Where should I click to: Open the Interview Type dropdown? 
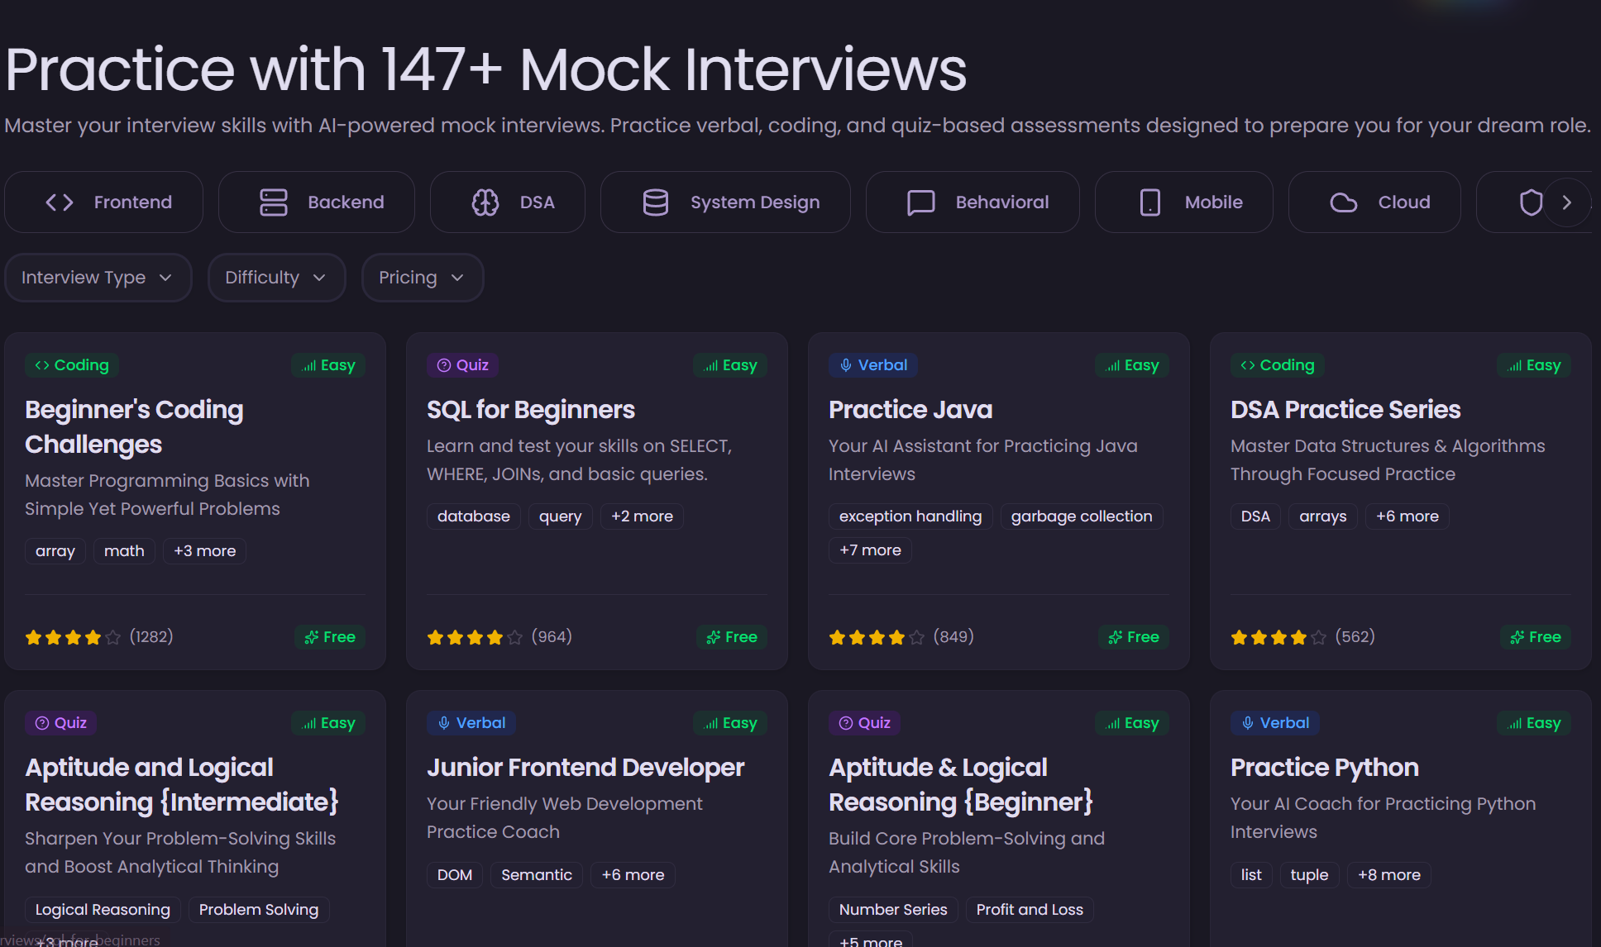[x=98, y=278]
